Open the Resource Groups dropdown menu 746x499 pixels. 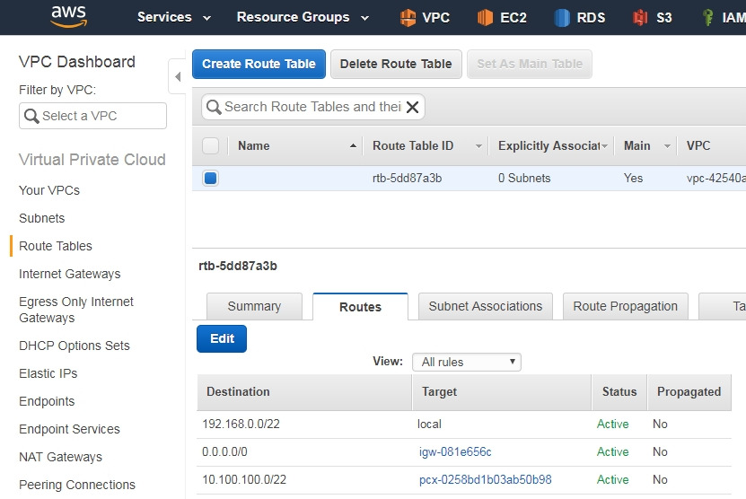[303, 18]
